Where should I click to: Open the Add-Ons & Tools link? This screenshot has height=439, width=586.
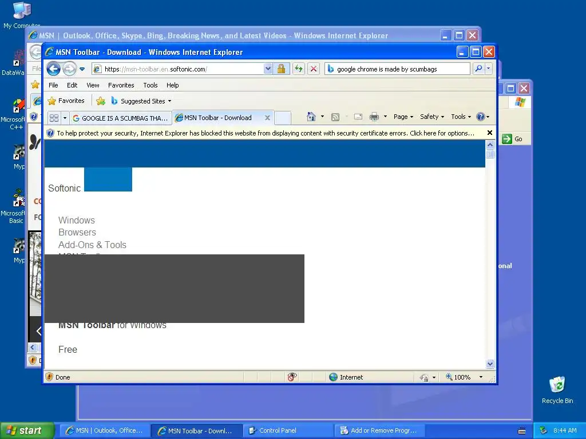pyautogui.click(x=92, y=245)
